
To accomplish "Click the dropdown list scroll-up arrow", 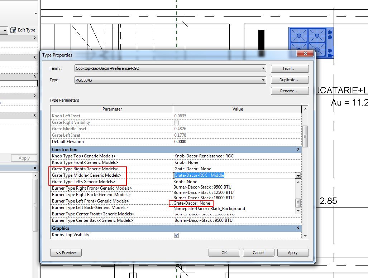I will click(x=298, y=182).
